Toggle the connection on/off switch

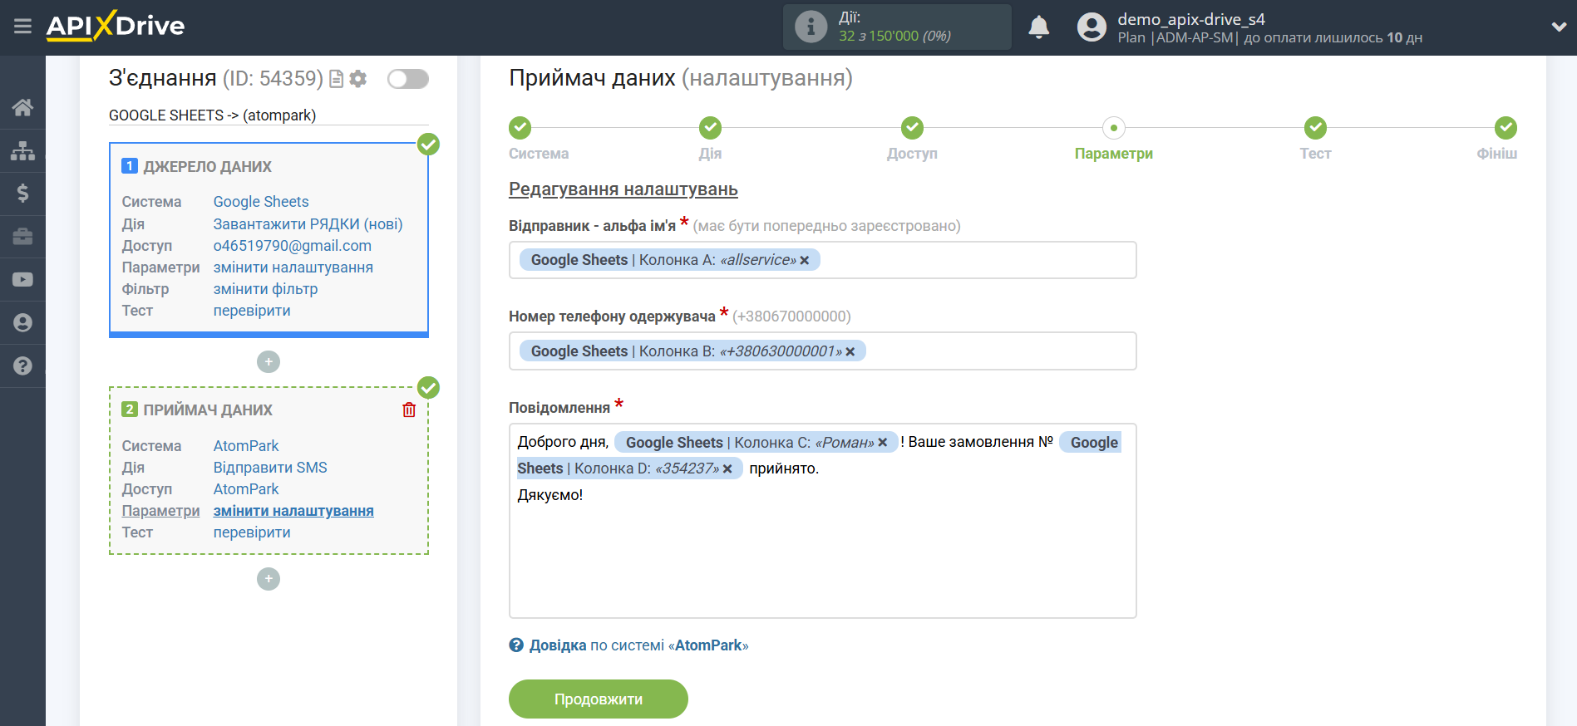(x=408, y=79)
